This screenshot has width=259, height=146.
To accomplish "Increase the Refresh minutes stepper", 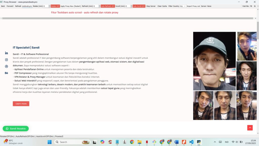I will pyautogui.click(x=99, y=5).
